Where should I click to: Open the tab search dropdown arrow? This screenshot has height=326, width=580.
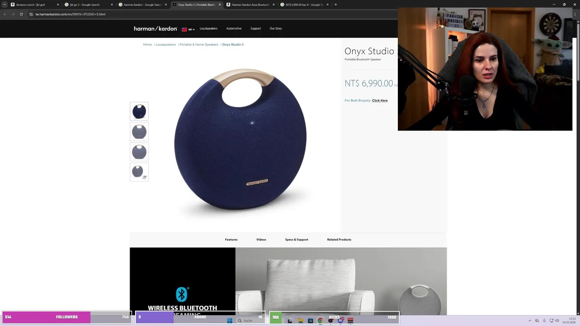[4, 5]
